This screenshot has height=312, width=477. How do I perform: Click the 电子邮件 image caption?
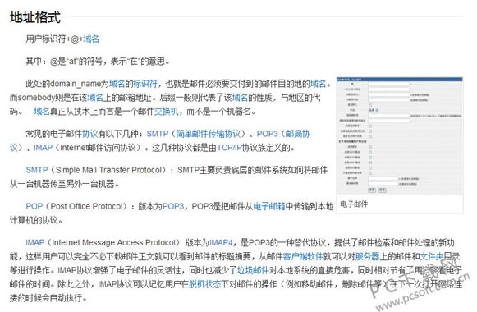[x=354, y=204]
